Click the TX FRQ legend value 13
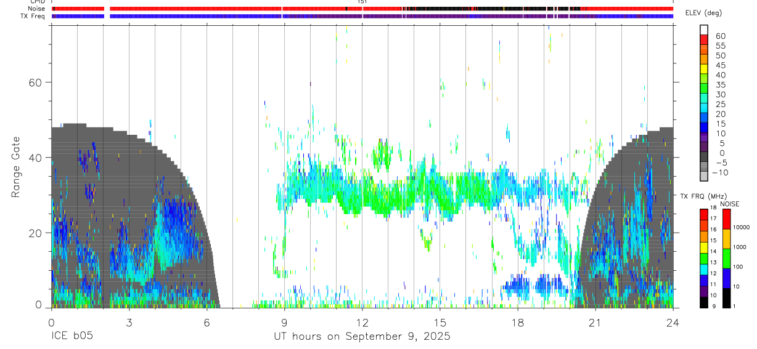Viewport: 757px width, 349px height. coord(713,263)
